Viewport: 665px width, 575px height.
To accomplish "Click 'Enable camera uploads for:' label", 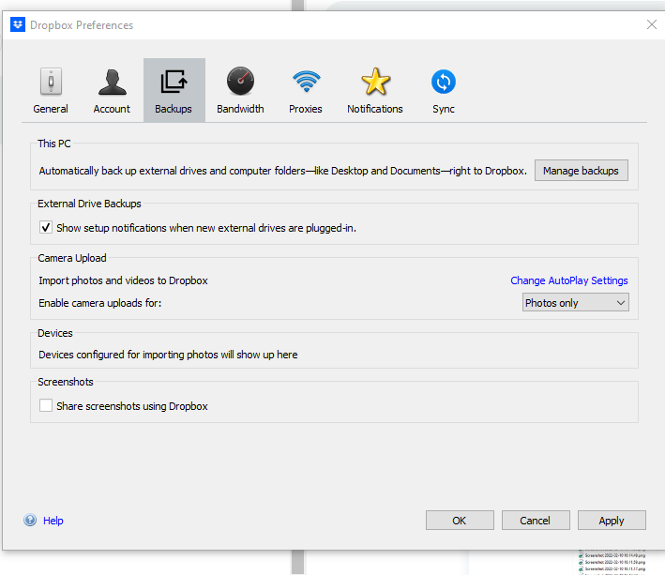I will coord(100,303).
